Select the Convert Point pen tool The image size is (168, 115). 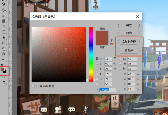4,26
